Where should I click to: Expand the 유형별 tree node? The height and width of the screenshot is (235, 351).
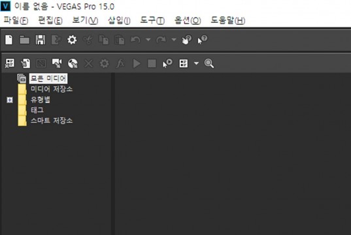[x=10, y=100]
